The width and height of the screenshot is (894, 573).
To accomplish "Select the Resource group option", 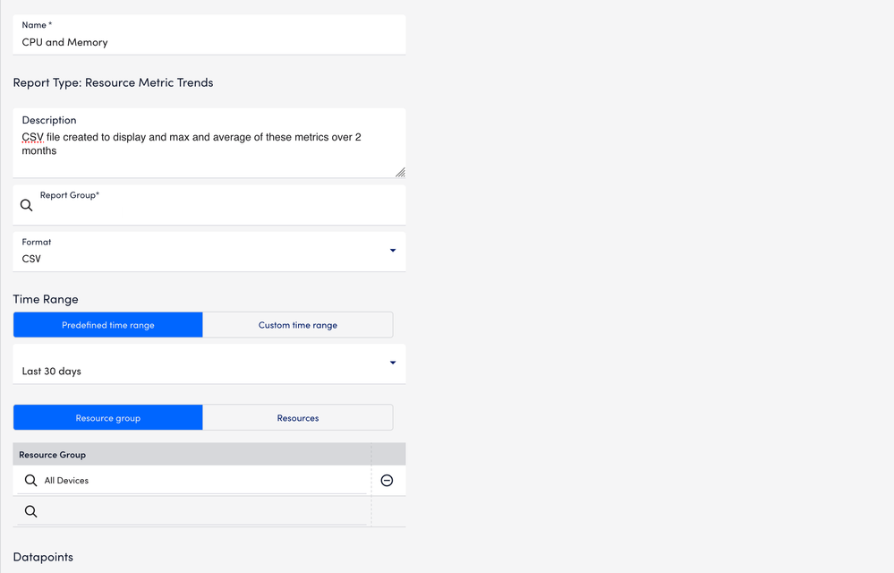I will click(107, 418).
